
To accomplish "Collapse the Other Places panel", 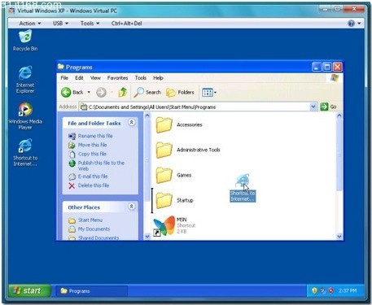I will (x=132, y=207).
